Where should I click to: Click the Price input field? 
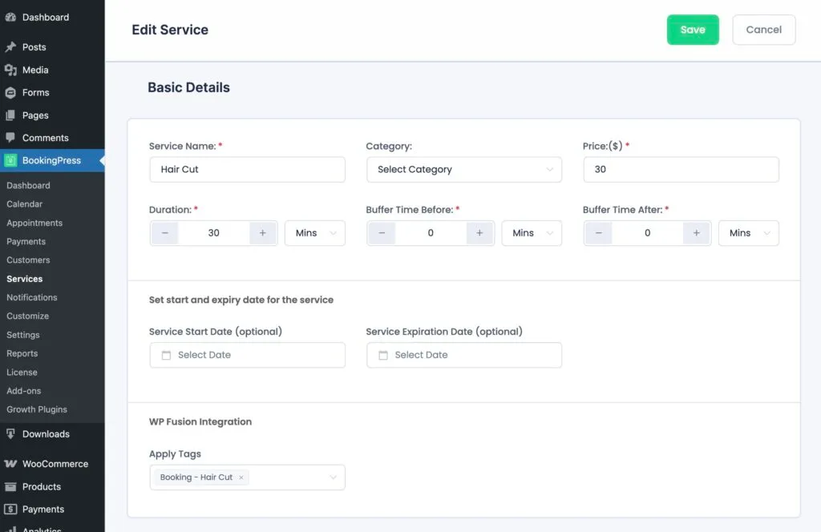(680, 170)
